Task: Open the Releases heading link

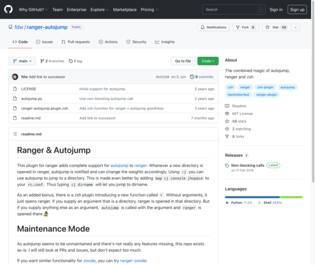Action: (x=237, y=155)
